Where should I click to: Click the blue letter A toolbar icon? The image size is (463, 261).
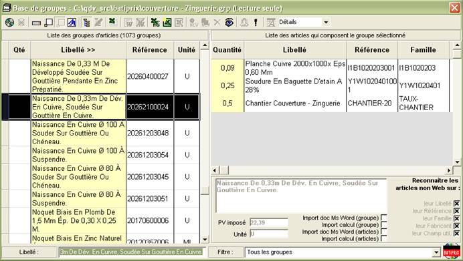tap(72, 23)
